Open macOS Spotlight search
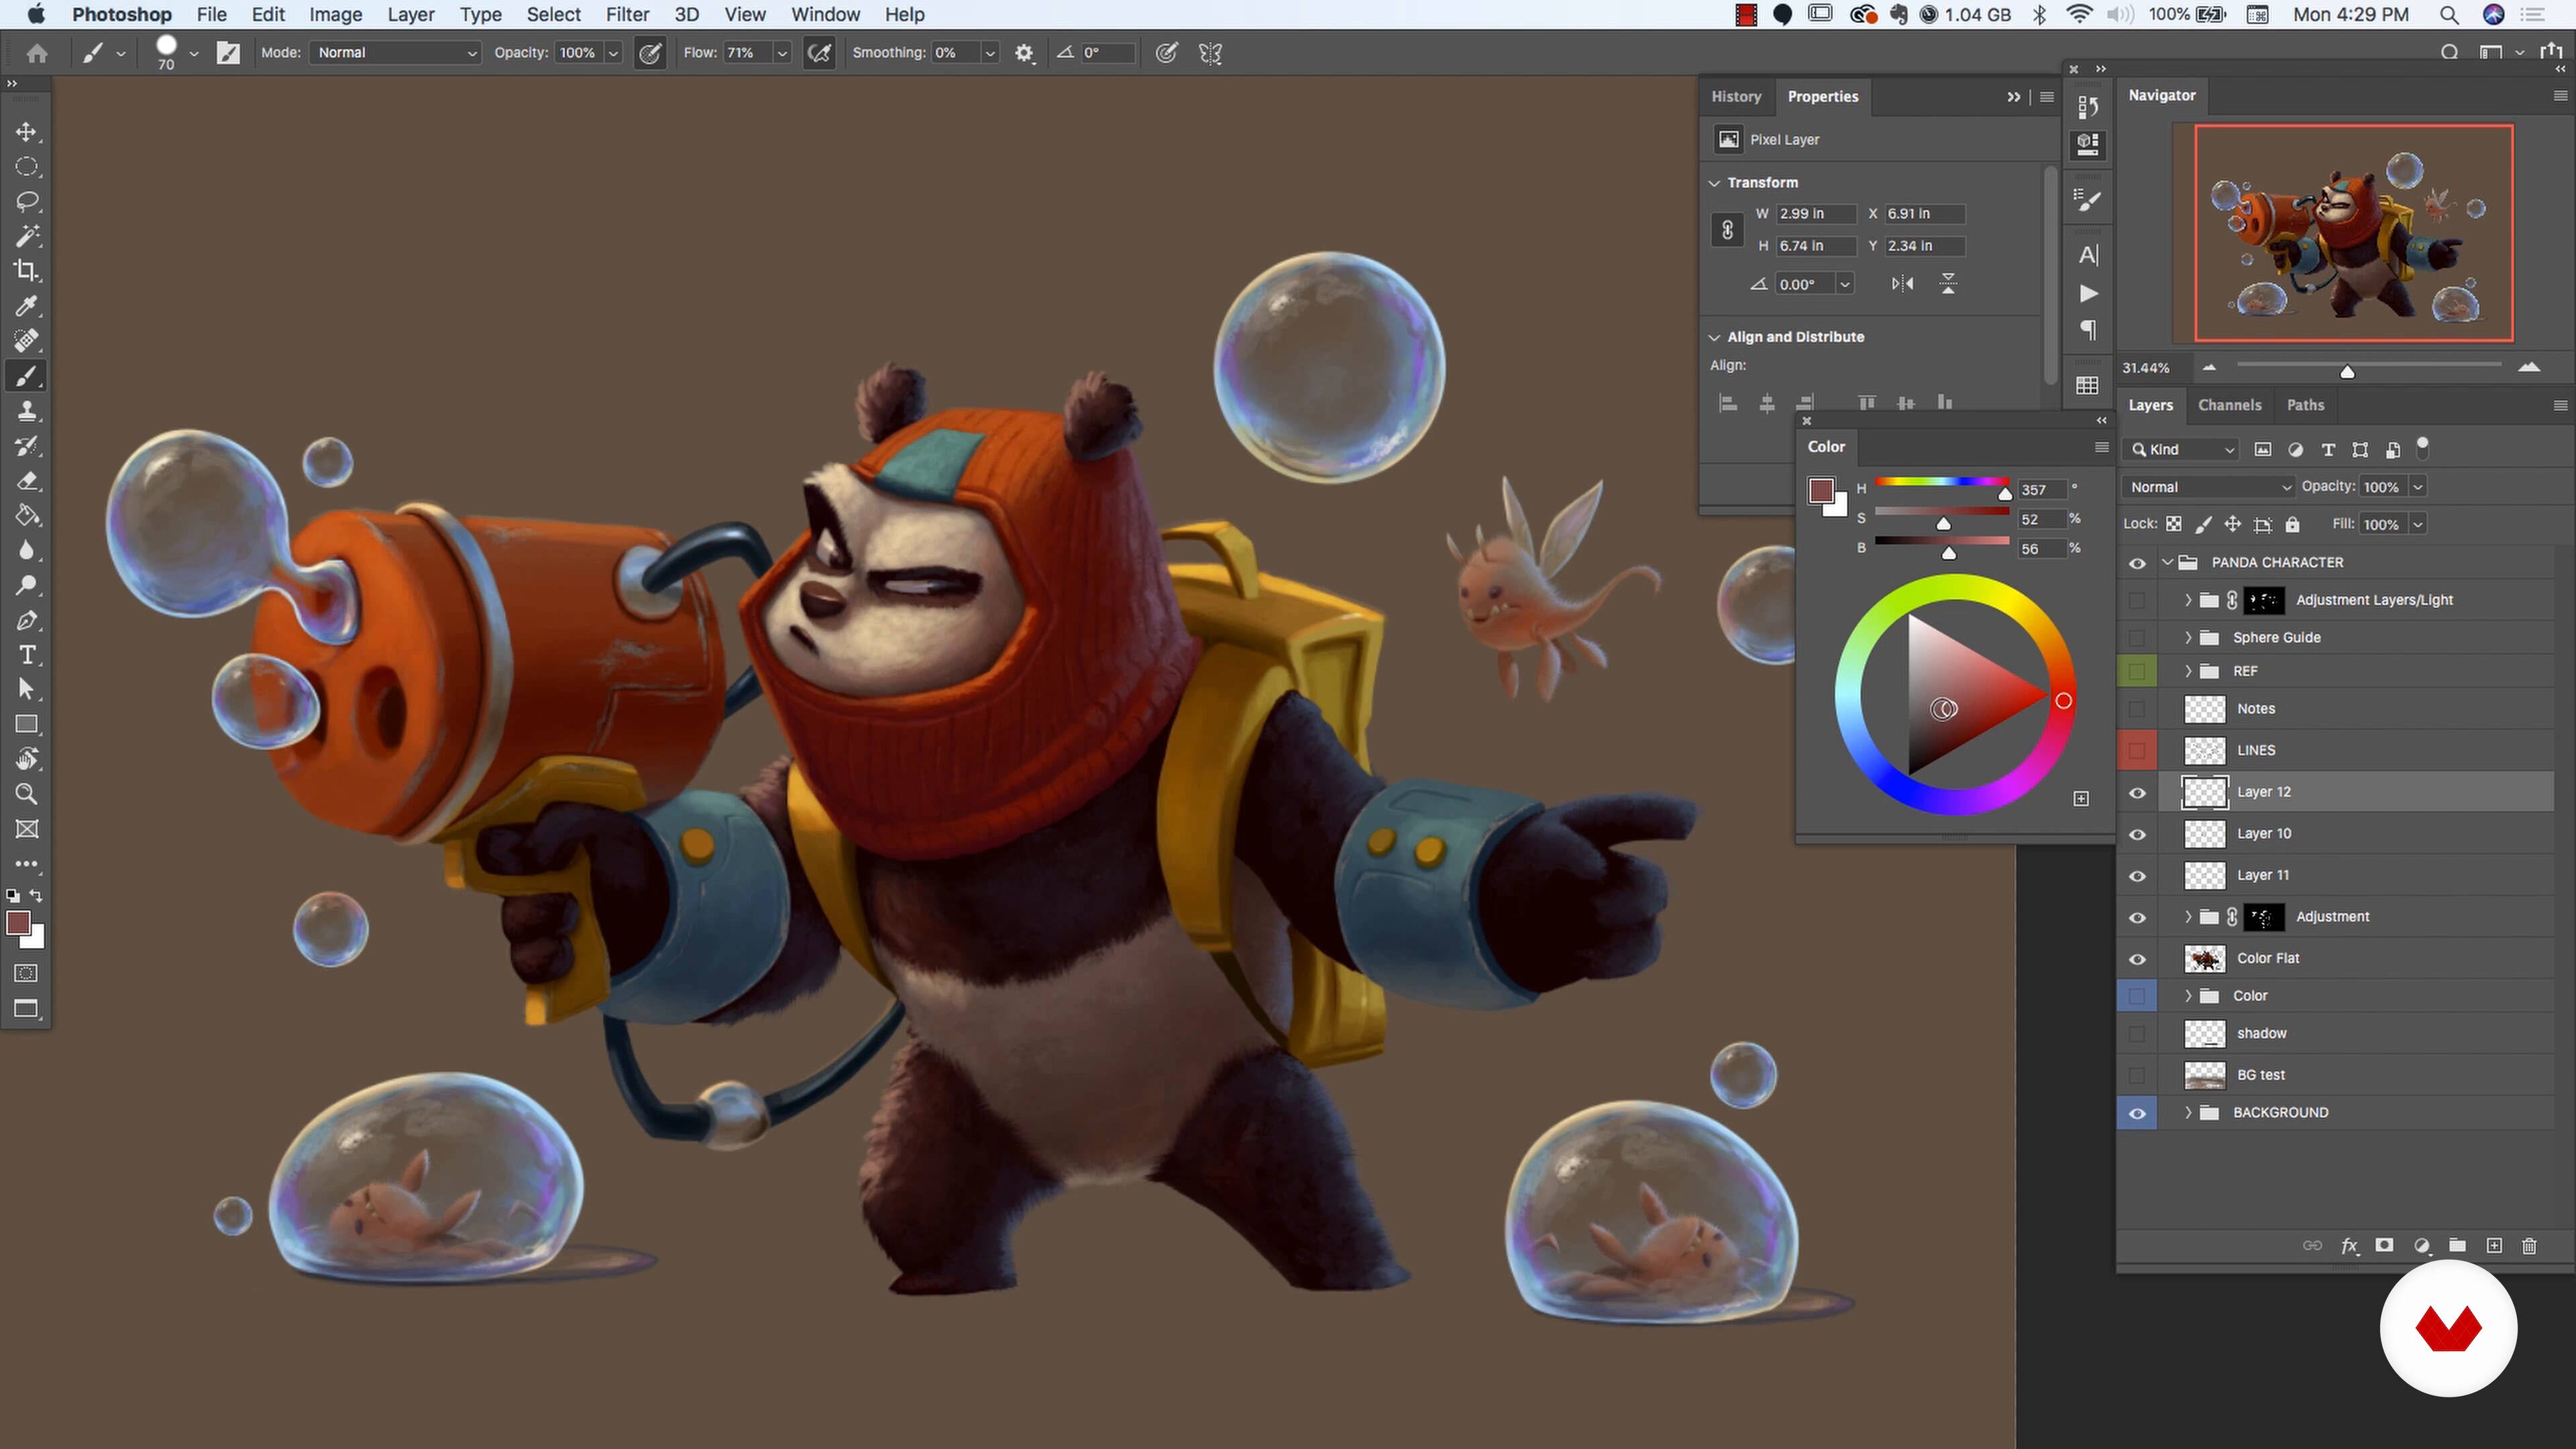This screenshot has height=1449, width=2576. coord(2449,14)
